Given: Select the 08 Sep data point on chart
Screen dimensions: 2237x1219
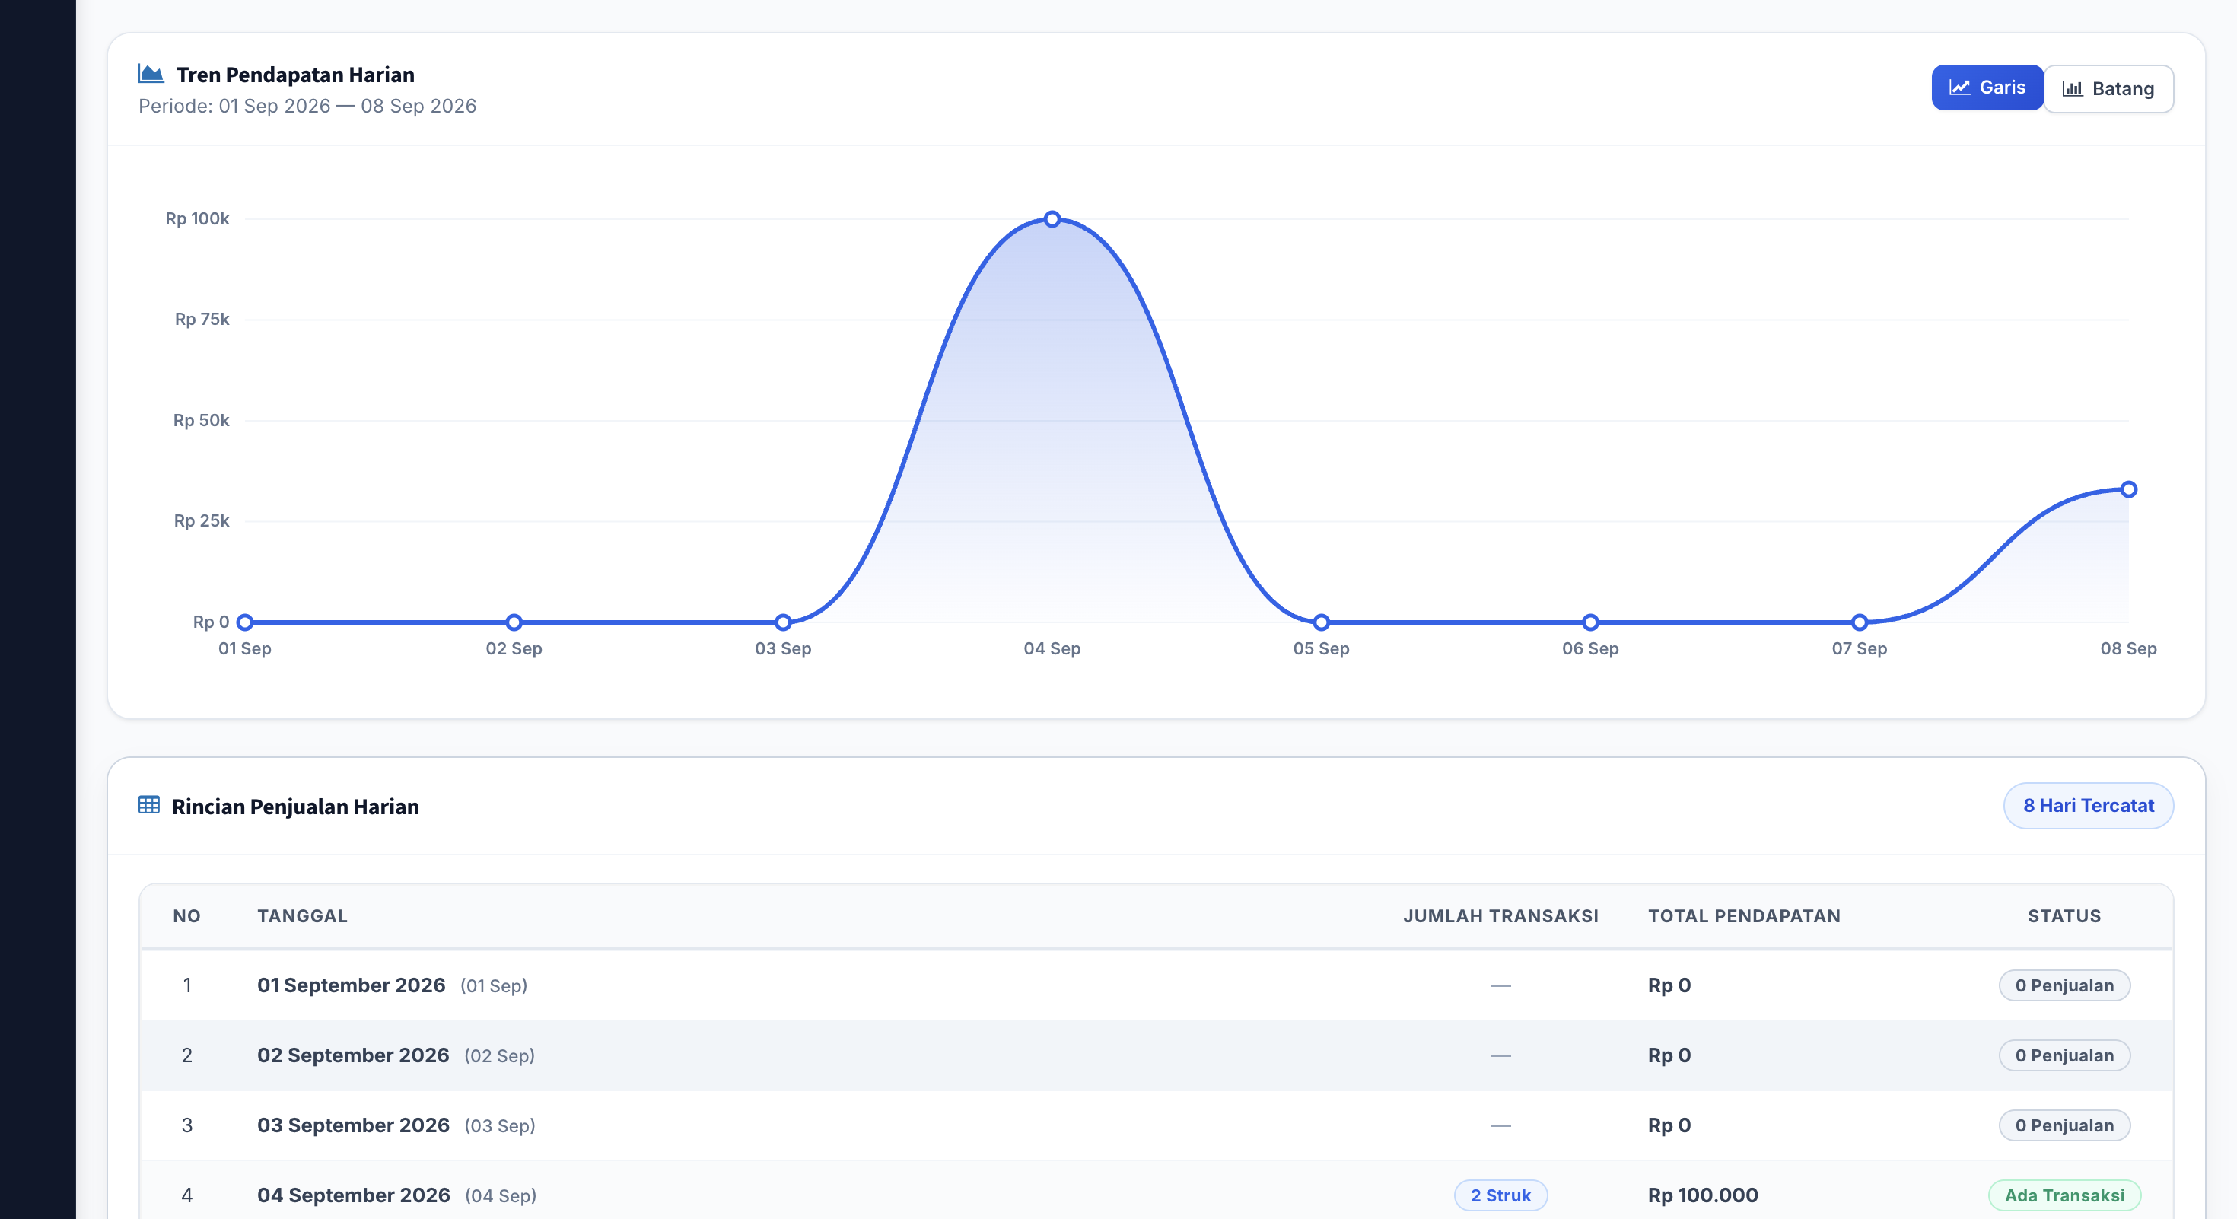Looking at the screenshot, I should pos(2127,490).
